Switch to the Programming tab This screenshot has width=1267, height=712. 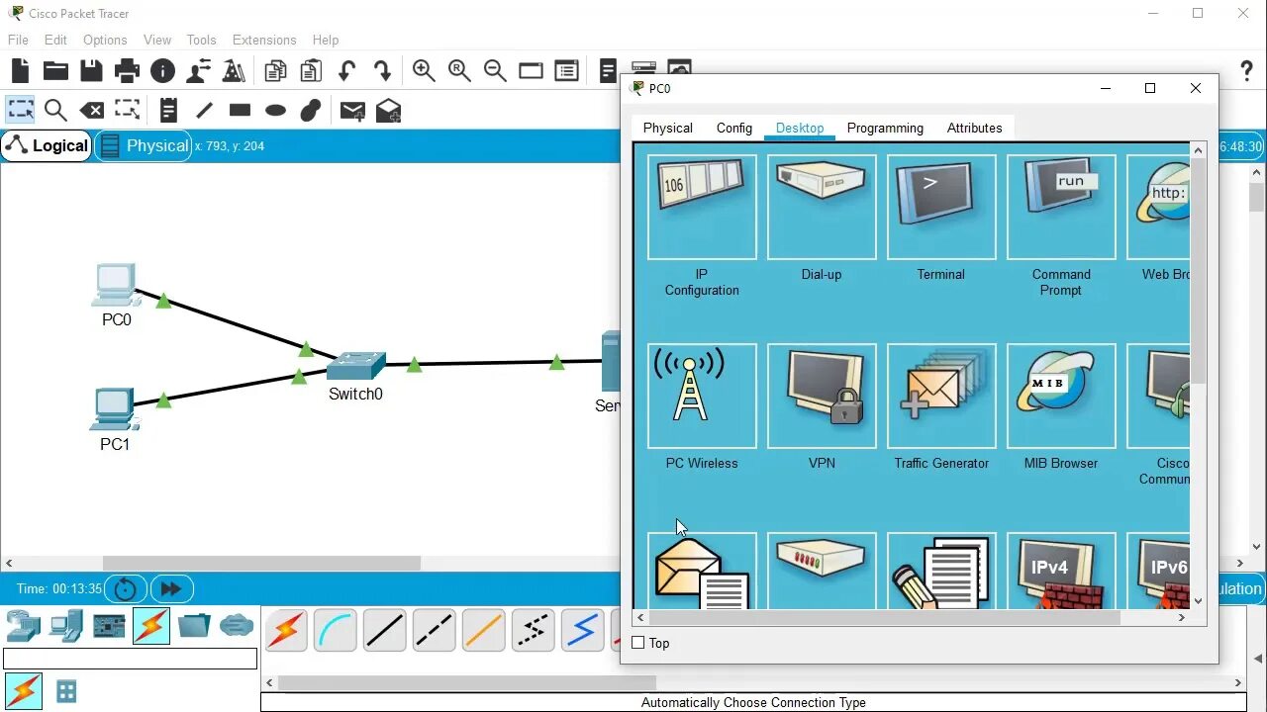885,128
